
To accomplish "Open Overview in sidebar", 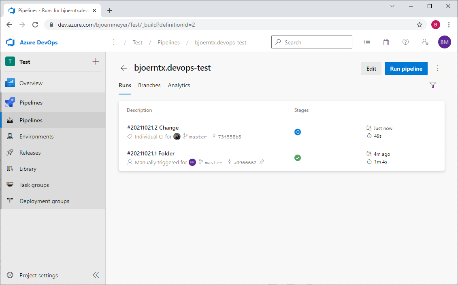I will [x=53, y=83].
